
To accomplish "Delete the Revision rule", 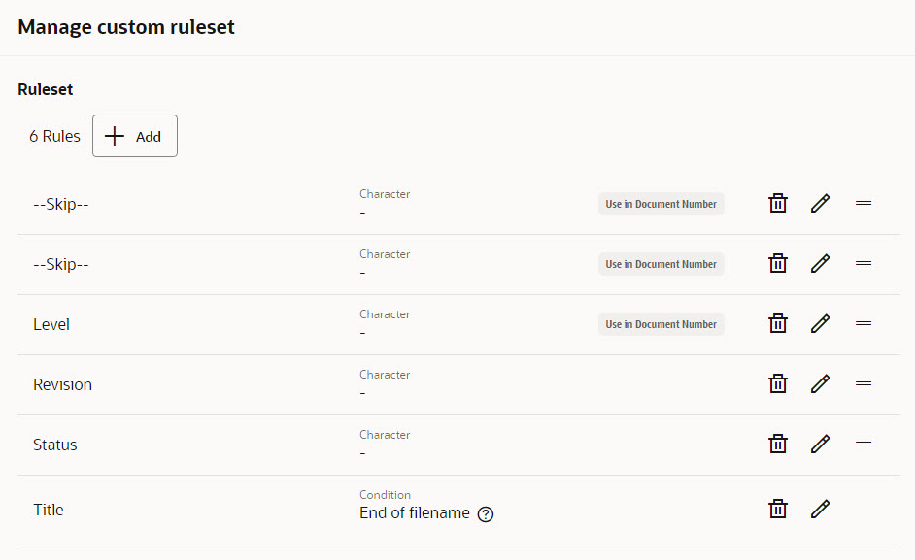I will click(778, 383).
